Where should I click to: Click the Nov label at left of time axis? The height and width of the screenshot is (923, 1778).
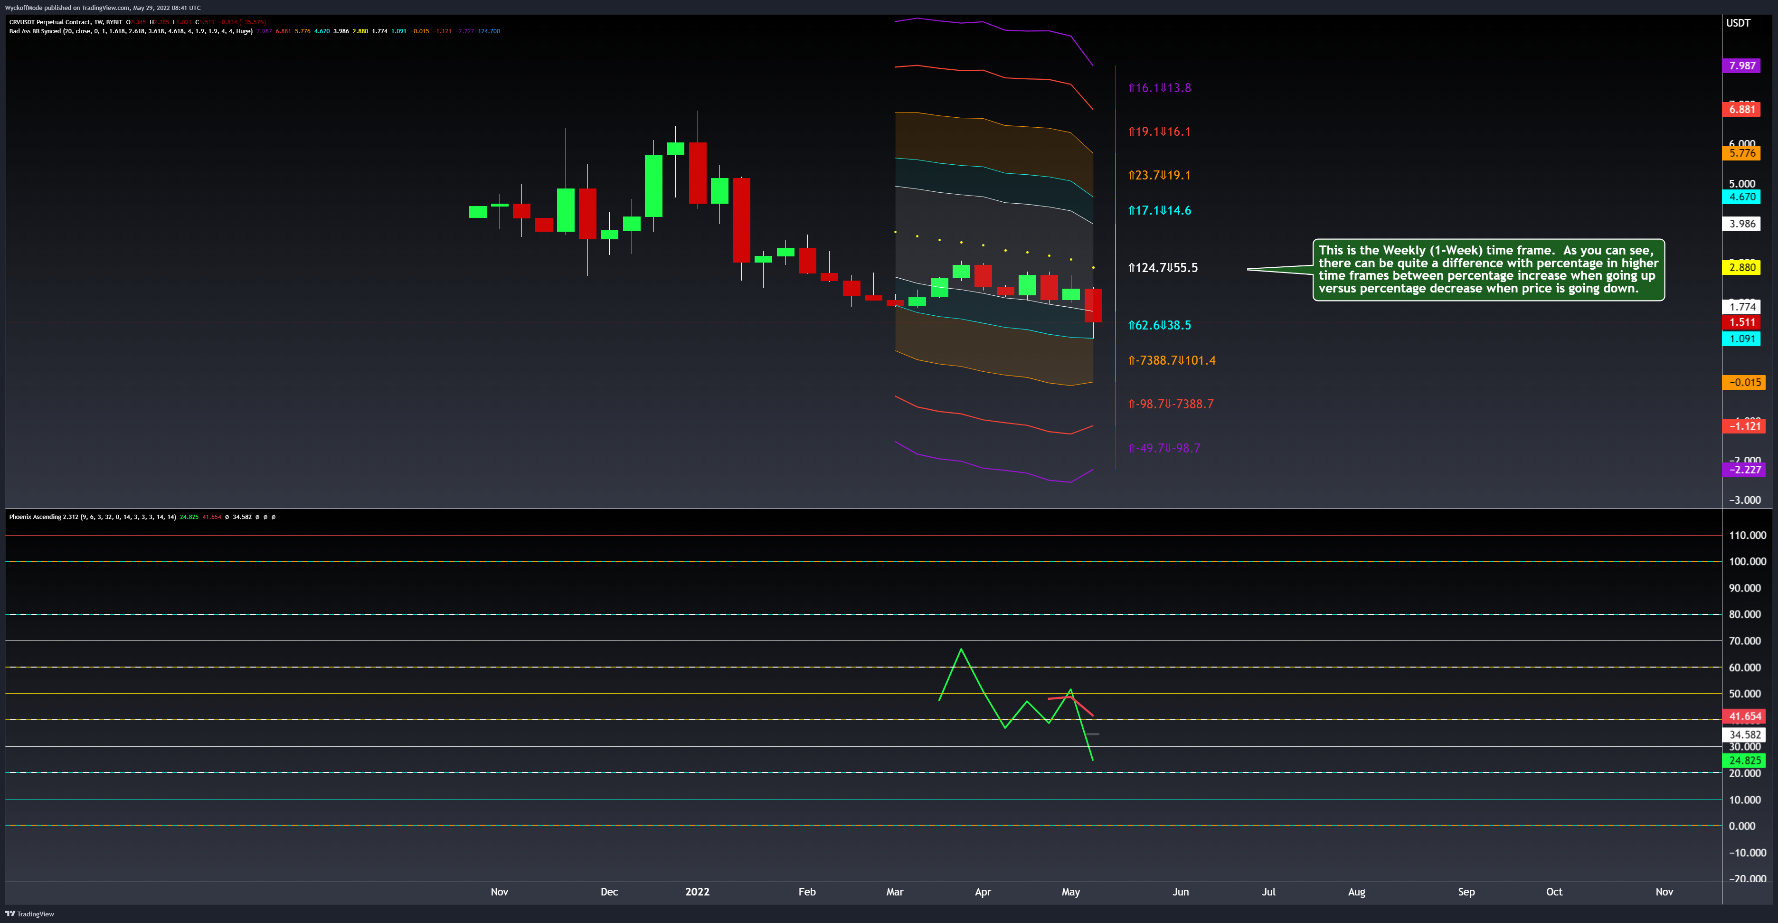click(x=499, y=891)
